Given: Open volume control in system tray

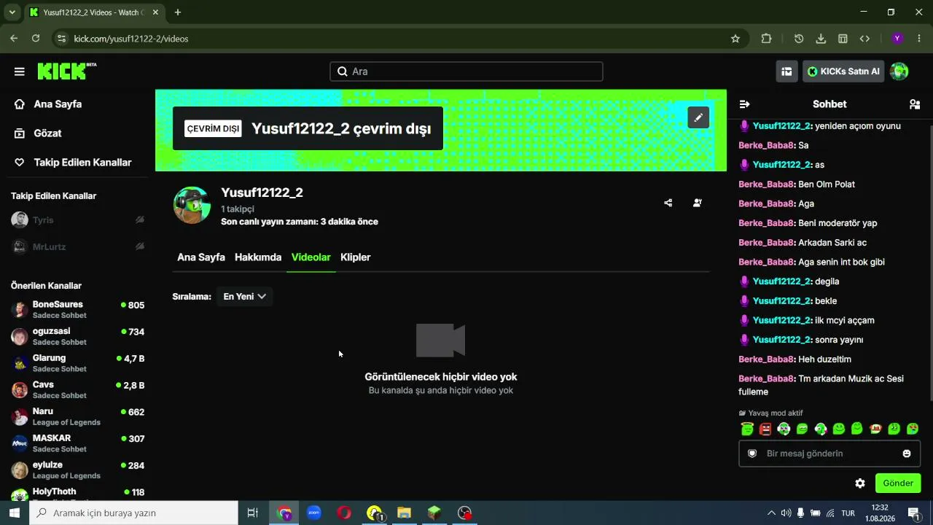Looking at the screenshot, I should pos(786,513).
